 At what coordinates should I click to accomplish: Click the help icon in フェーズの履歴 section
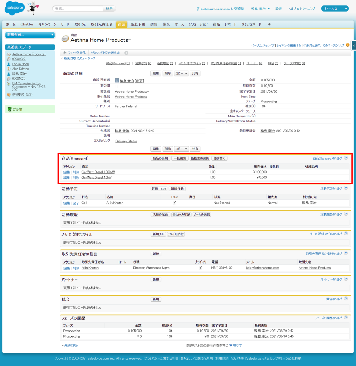(x=346, y=318)
